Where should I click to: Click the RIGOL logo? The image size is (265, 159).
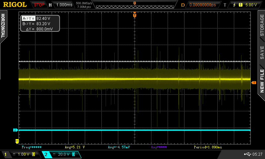pos(15,5)
